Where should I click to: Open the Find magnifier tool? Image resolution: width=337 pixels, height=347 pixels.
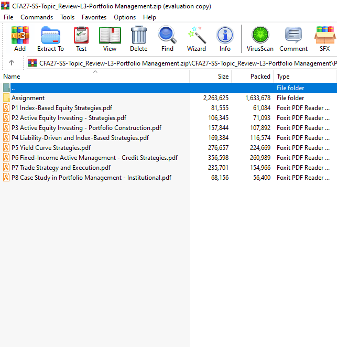167,39
